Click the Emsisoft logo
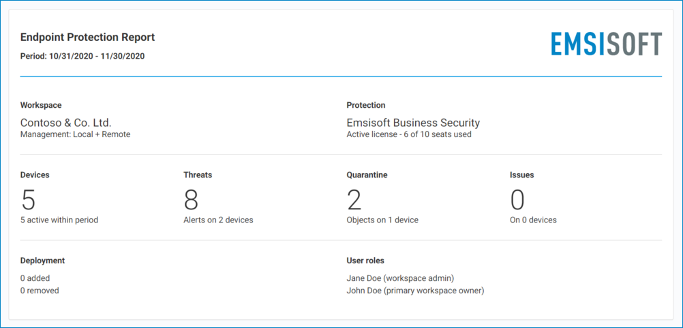This screenshot has width=683, height=328. pos(607,44)
